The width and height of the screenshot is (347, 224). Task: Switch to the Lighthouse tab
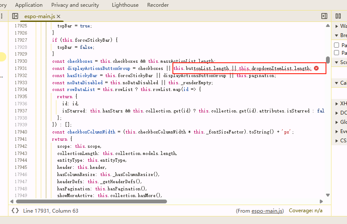coord(125,5)
